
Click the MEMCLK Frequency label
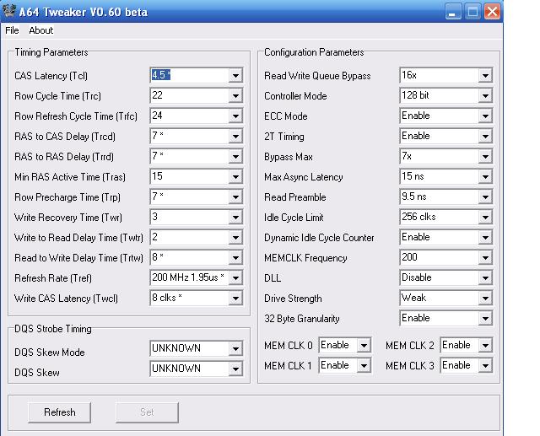pyautogui.click(x=305, y=258)
